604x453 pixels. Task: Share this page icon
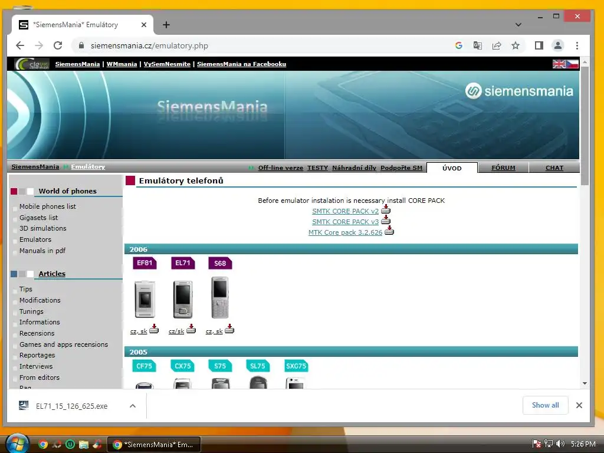497,45
